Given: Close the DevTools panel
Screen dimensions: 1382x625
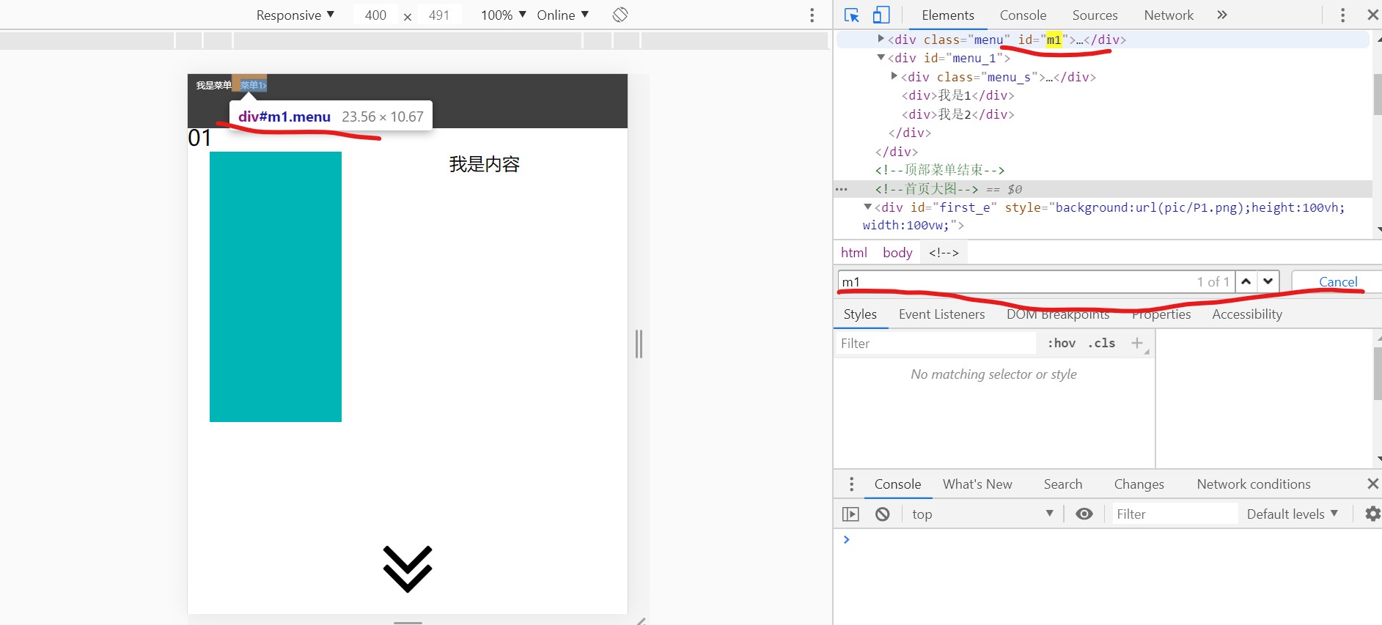Looking at the screenshot, I should pos(1372,15).
